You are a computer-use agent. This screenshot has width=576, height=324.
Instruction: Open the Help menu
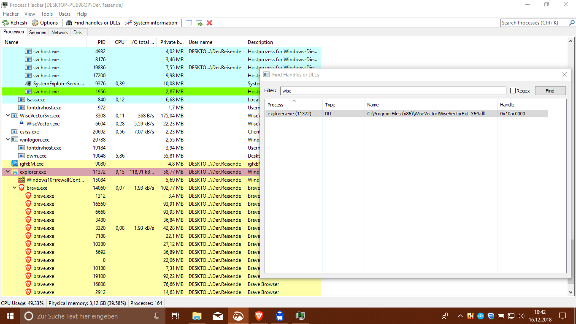click(81, 14)
